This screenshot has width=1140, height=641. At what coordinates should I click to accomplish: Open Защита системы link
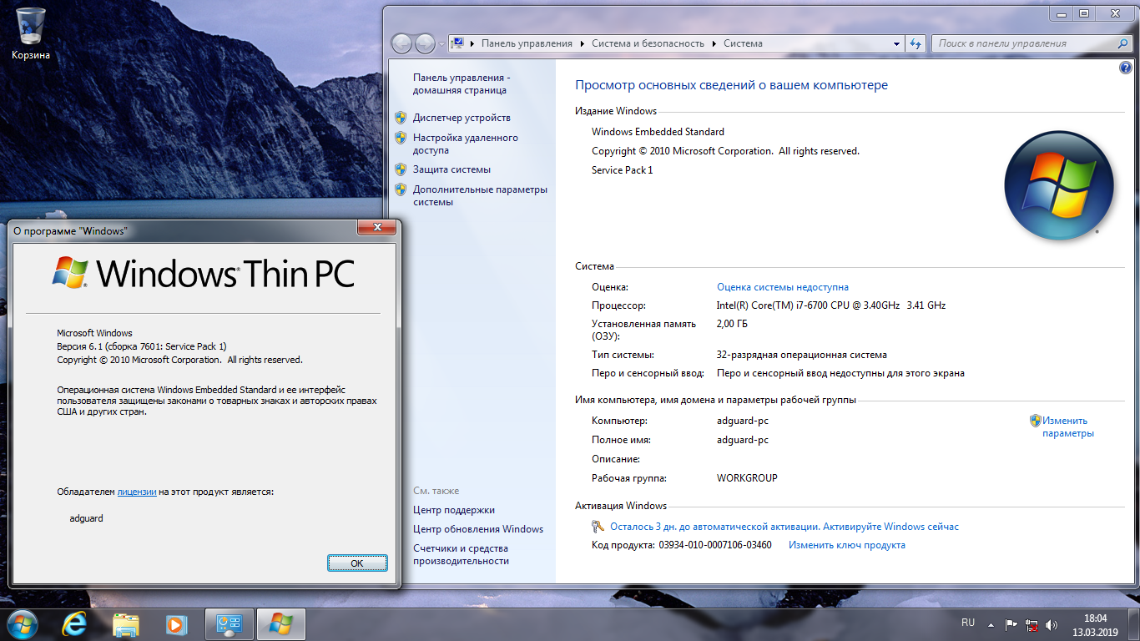[x=451, y=169]
